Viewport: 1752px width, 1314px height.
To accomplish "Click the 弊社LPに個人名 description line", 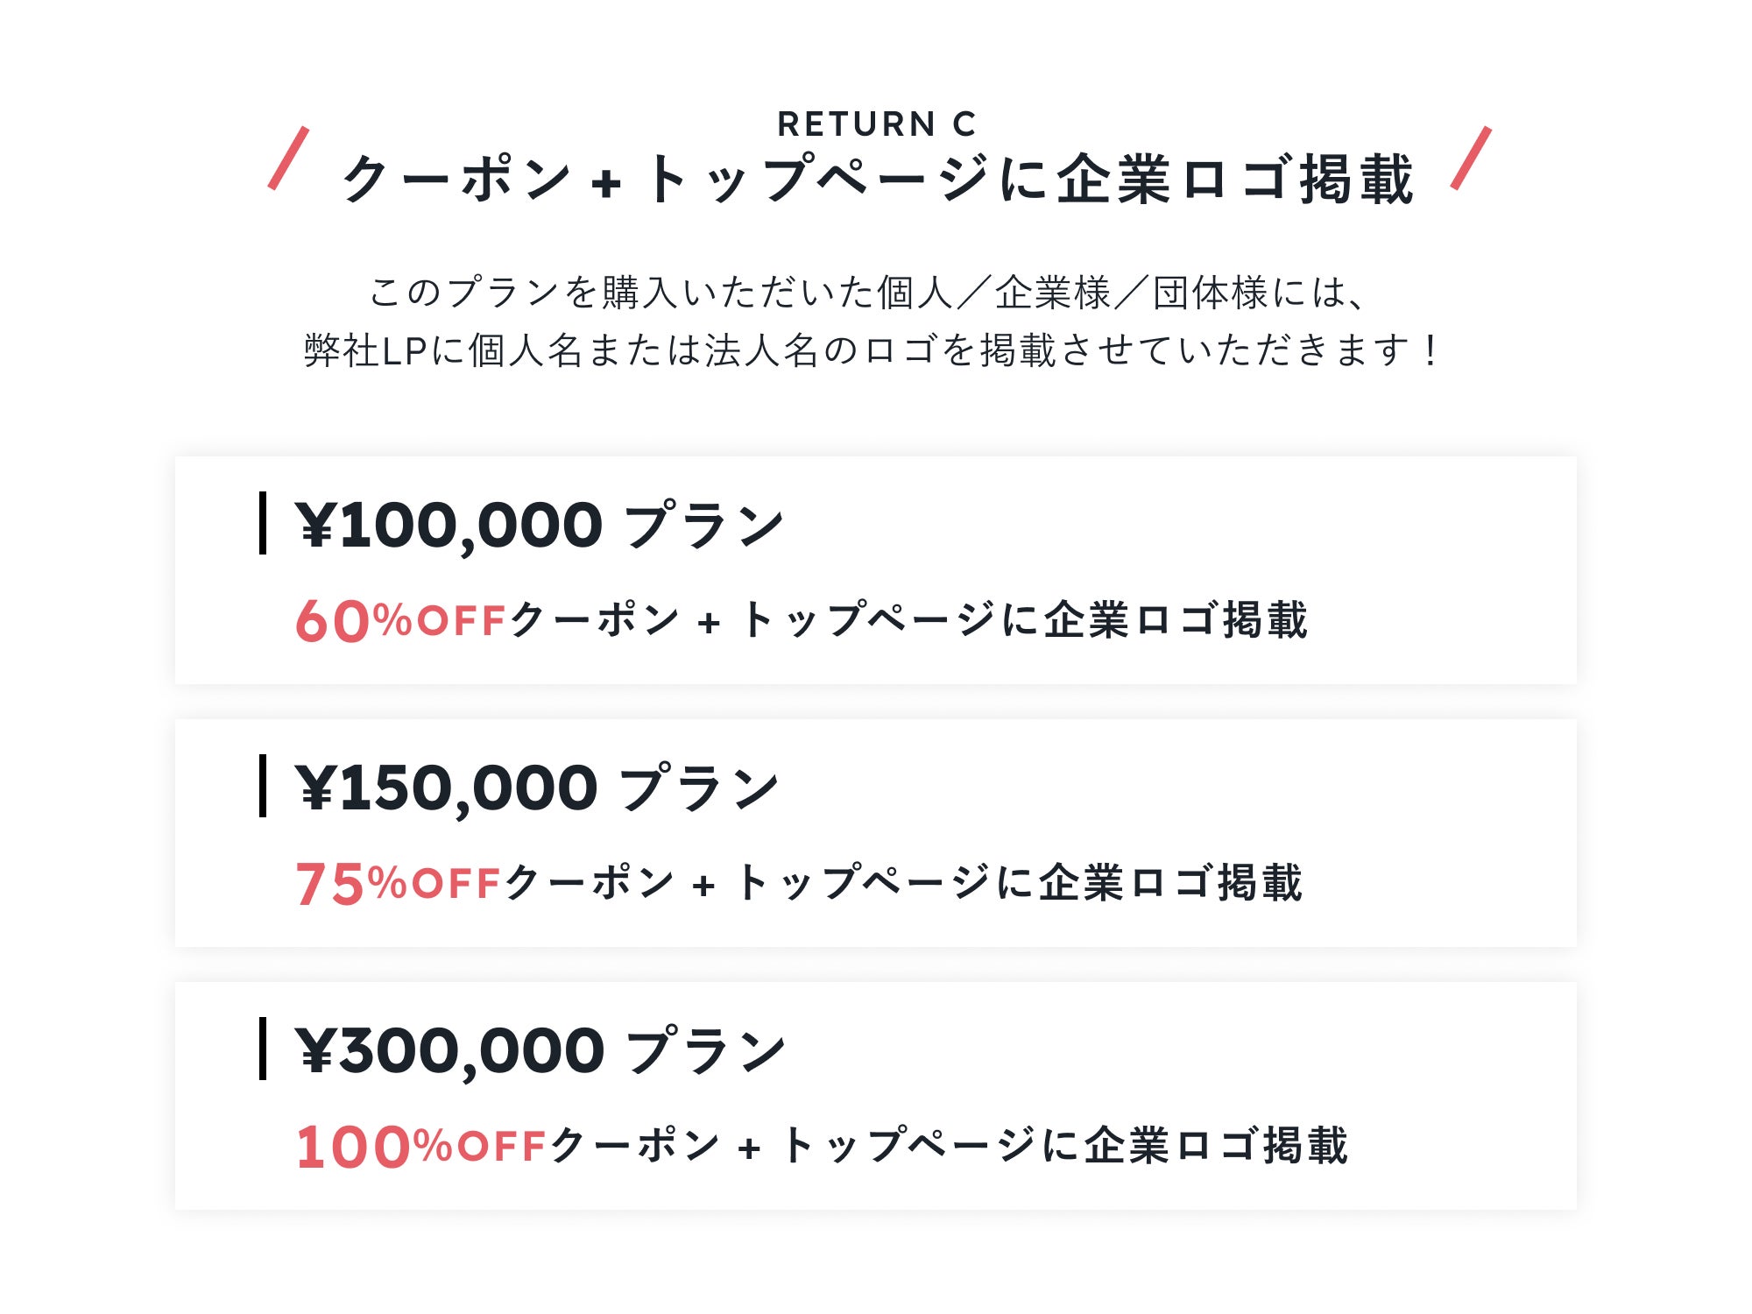I will coord(869,350).
